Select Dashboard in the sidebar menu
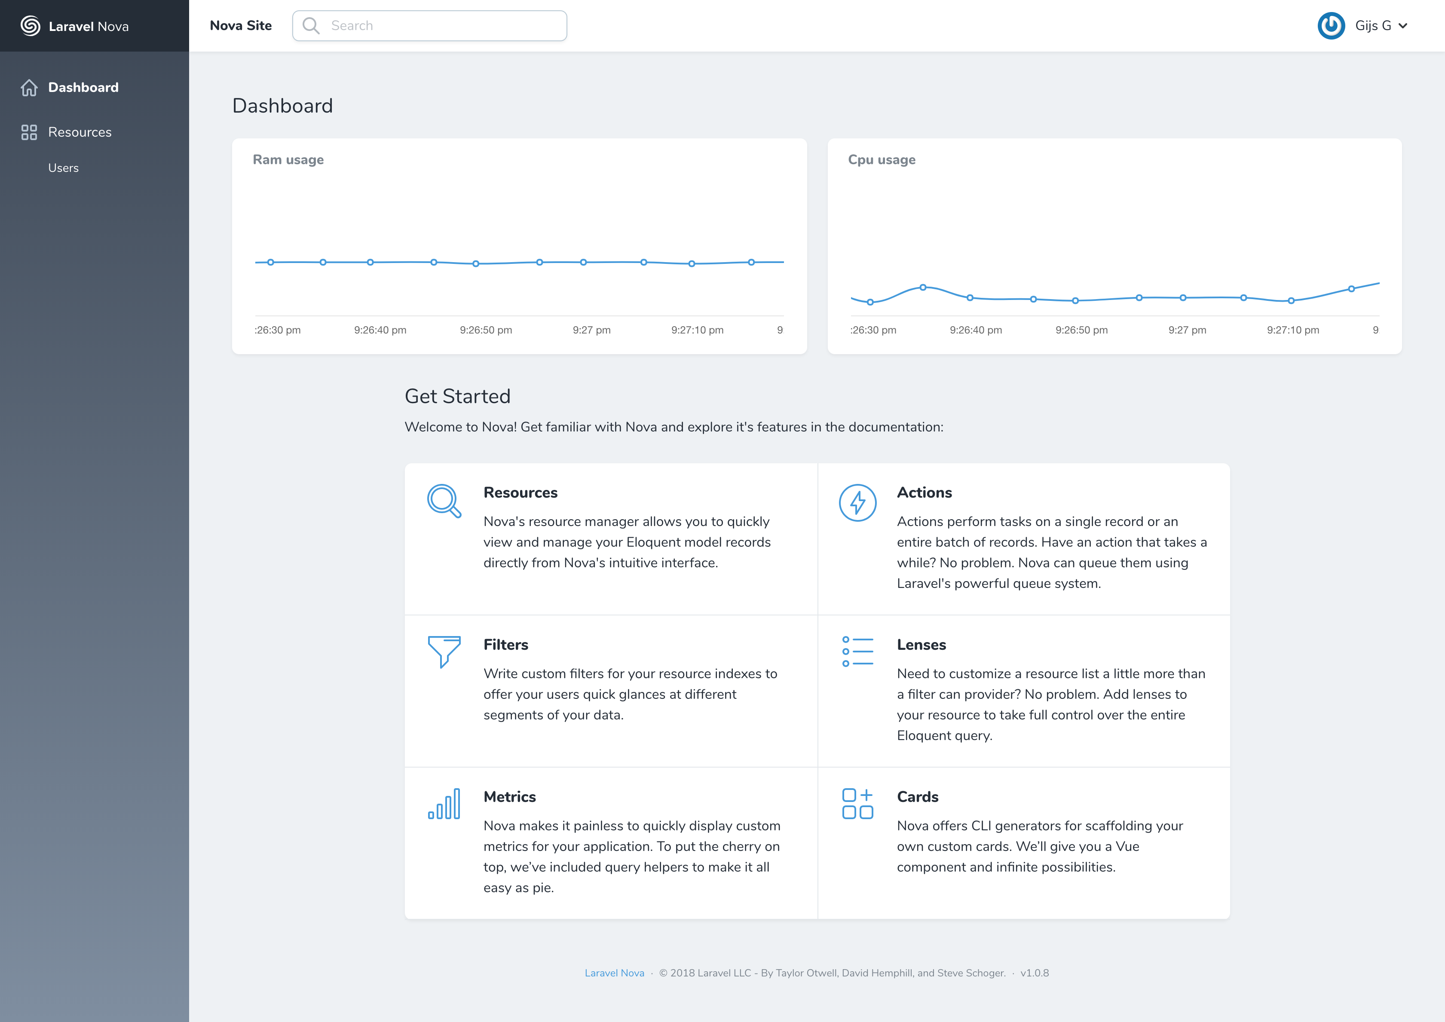This screenshot has width=1445, height=1022. click(x=83, y=88)
